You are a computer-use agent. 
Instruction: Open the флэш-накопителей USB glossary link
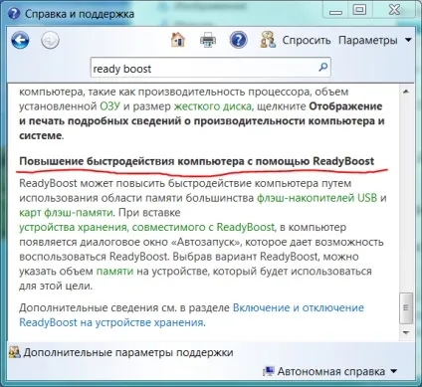coord(317,198)
